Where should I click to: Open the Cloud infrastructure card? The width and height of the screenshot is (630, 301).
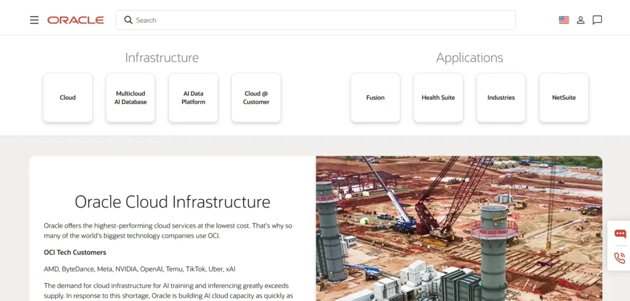[68, 98]
